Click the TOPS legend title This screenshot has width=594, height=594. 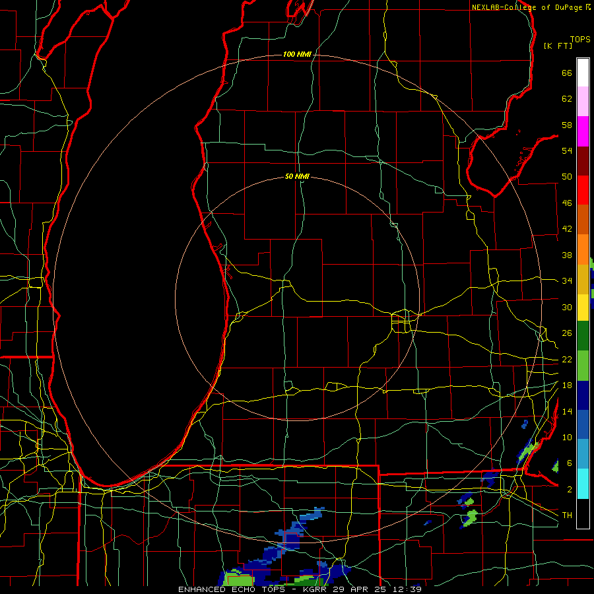[580, 40]
